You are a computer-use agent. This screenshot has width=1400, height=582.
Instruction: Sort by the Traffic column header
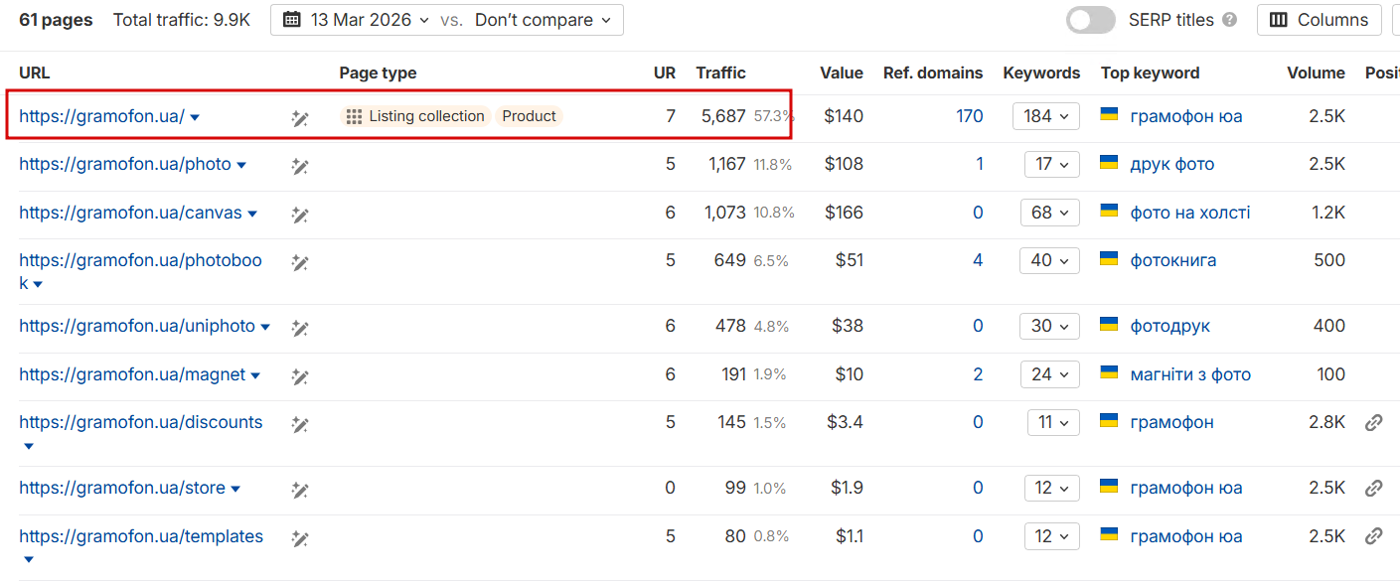(720, 73)
